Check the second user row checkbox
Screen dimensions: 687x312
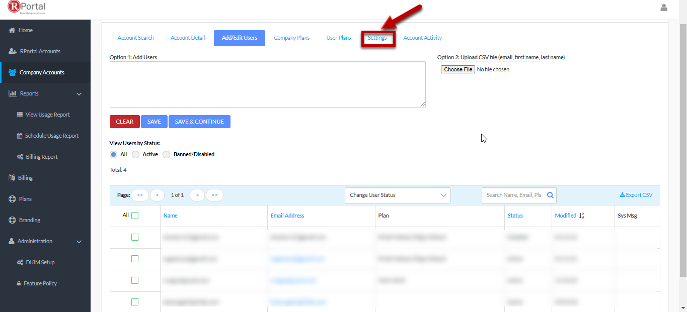point(135,259)
